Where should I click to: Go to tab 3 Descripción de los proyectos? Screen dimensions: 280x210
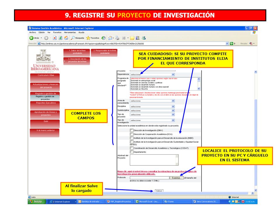77,61
